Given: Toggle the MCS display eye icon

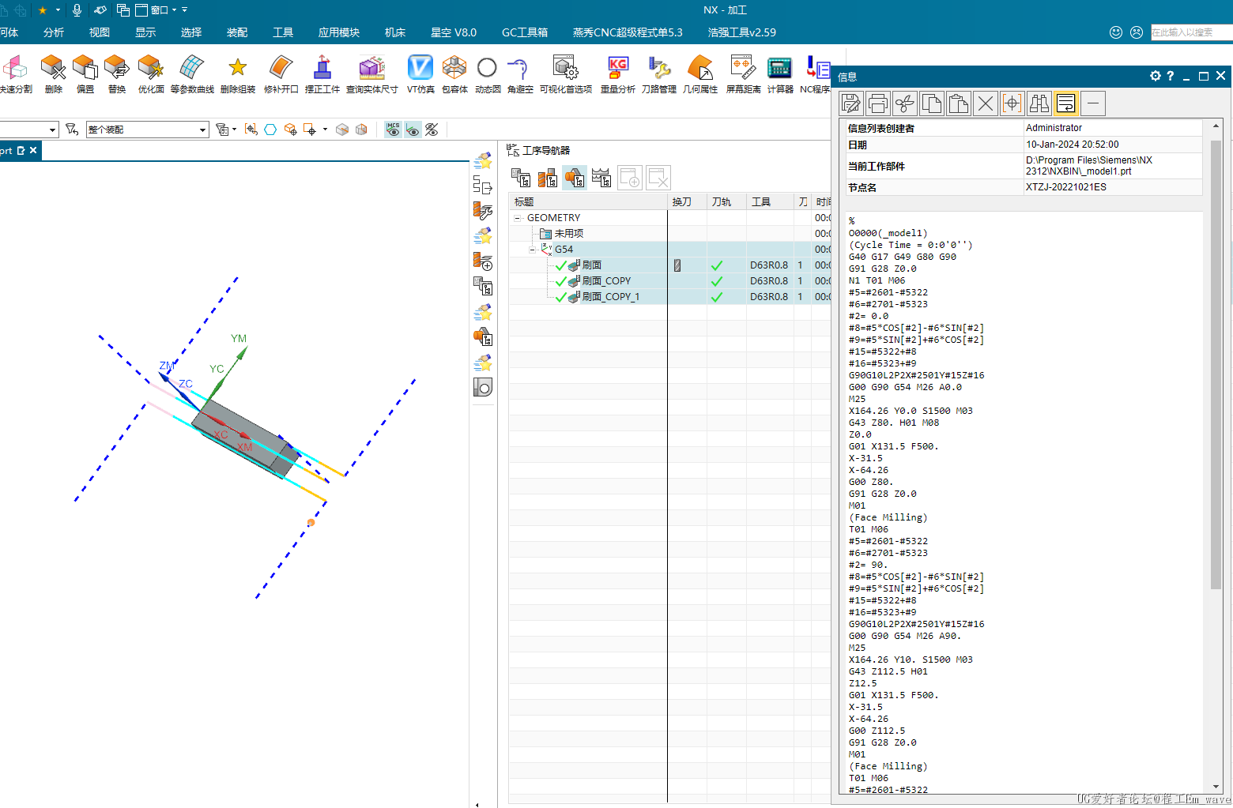Looking at the screenshot, I should (393, 130).
